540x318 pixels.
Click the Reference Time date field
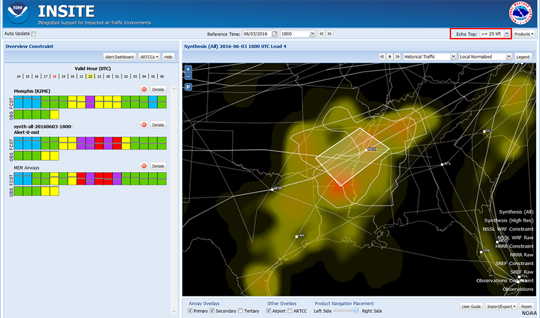257,34
